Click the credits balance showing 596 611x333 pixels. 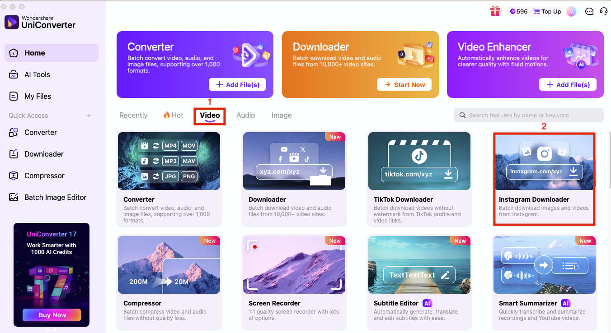click(519, 11)
